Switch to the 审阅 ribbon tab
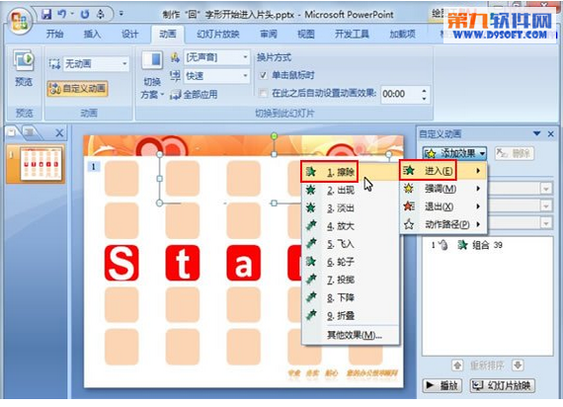 coord(269,35)
